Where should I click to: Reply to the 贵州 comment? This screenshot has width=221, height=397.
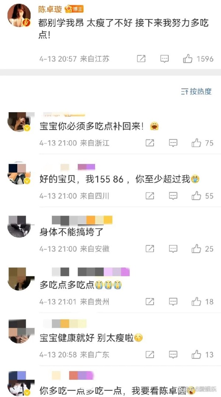pyautogui.click(x=173, y=302)
